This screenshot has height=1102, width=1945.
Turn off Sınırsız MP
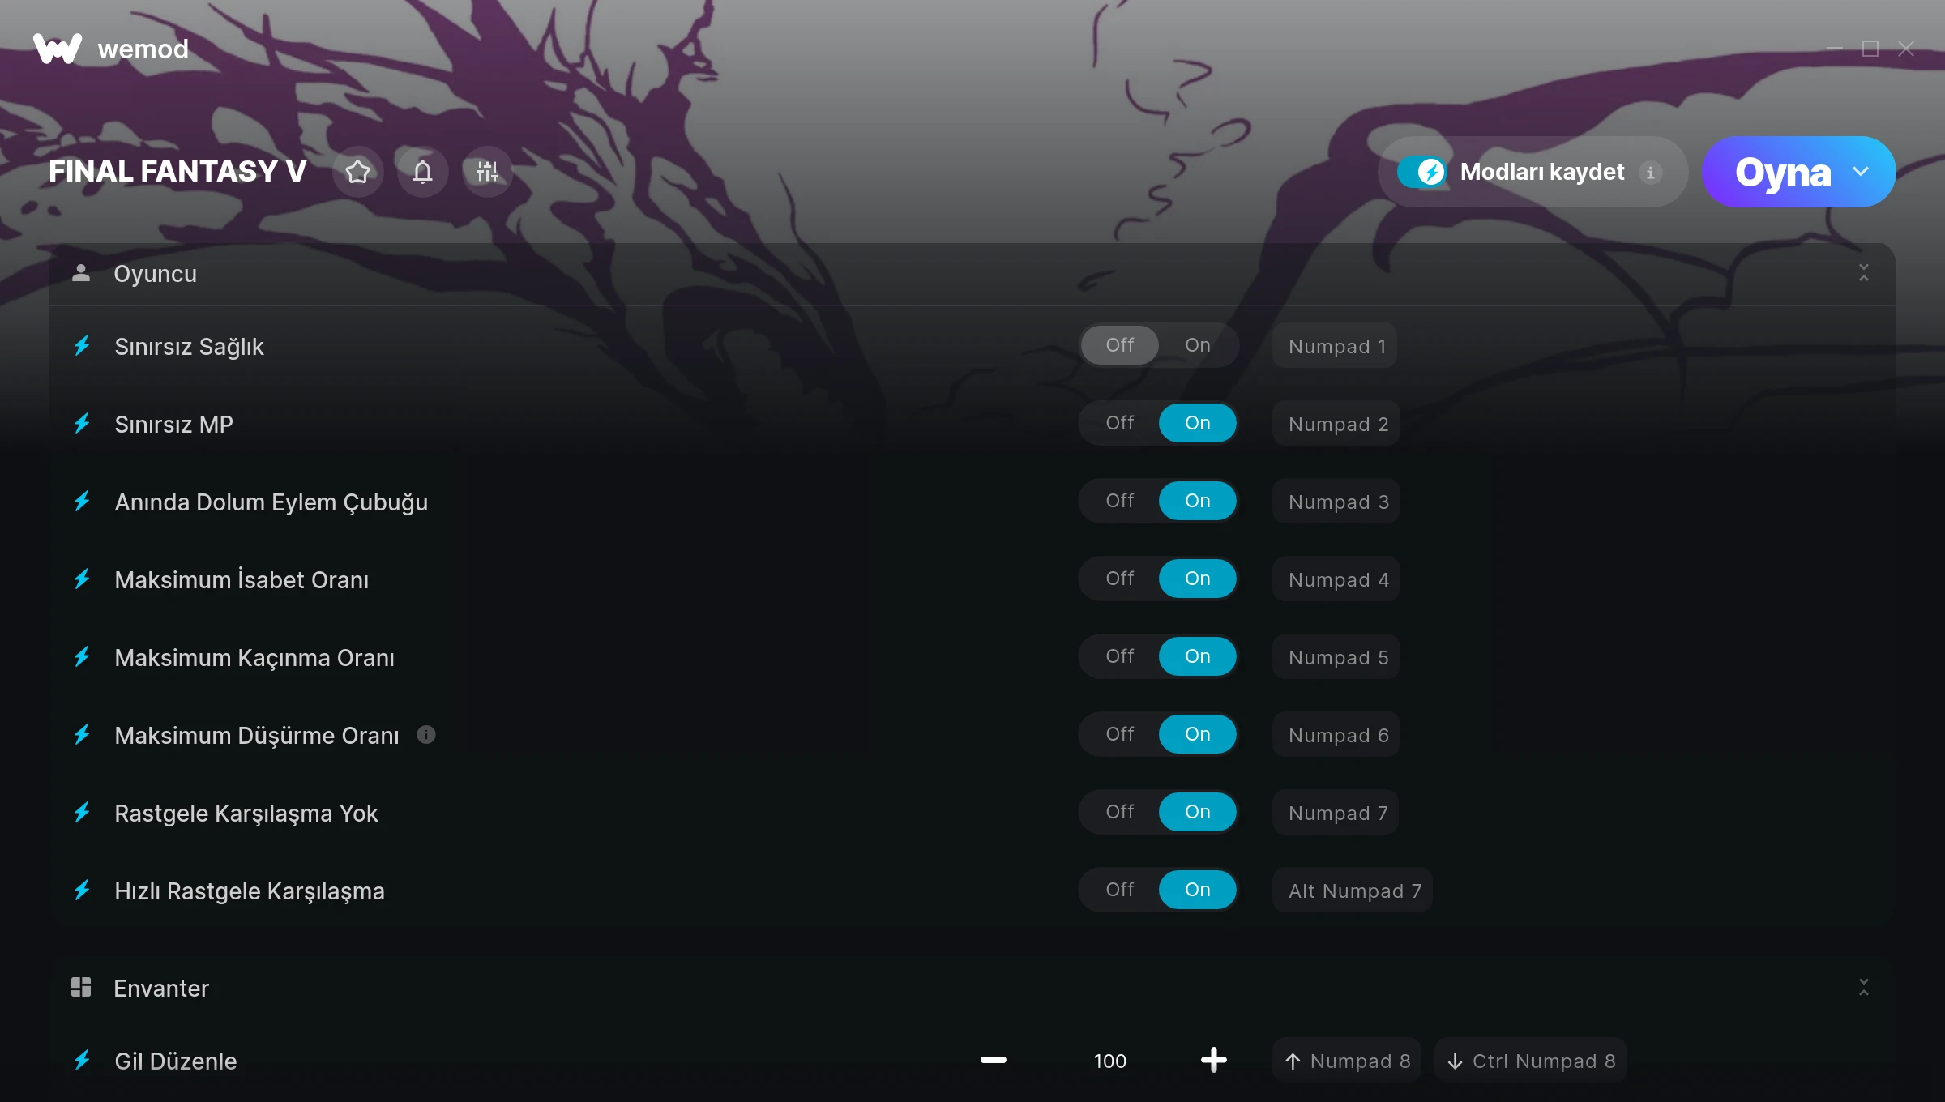1119,423
